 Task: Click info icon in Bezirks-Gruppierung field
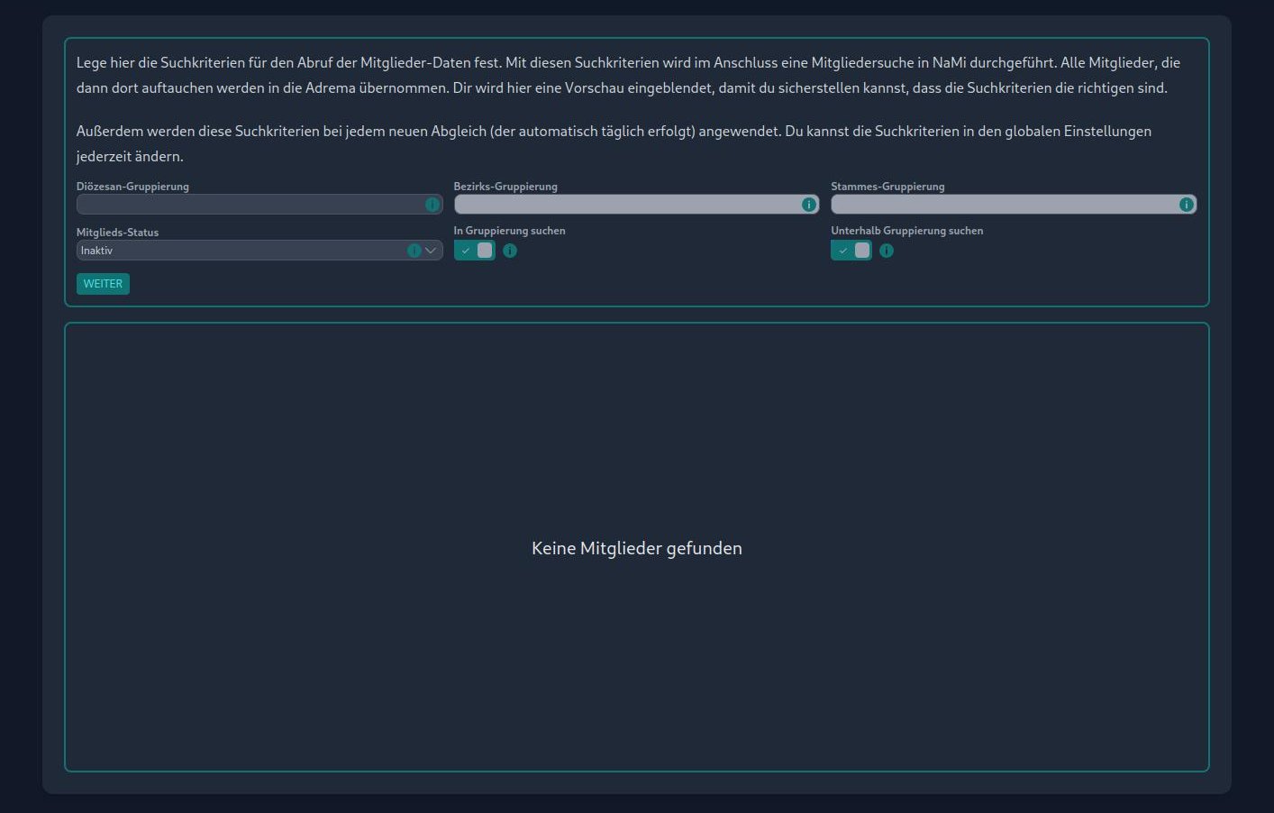(809, 205)
